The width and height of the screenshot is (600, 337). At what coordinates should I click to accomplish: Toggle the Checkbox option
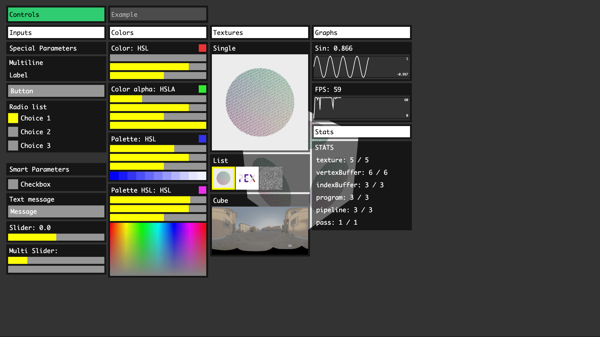[x=13, y=184]
